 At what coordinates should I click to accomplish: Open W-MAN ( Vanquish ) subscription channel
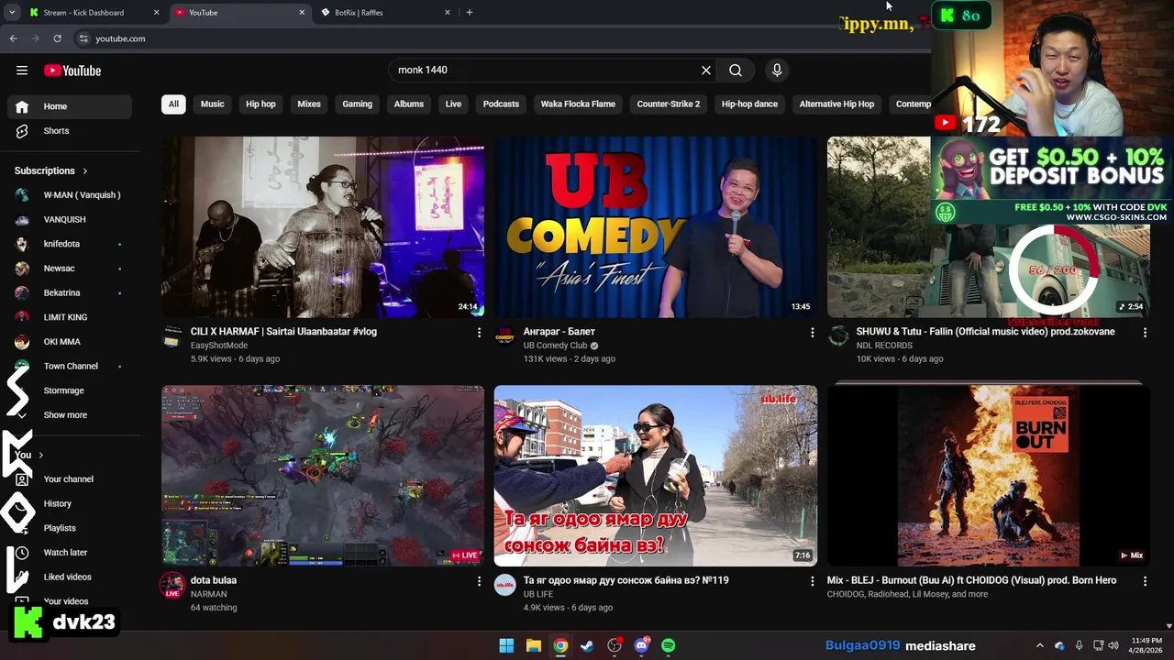[70, 195]
